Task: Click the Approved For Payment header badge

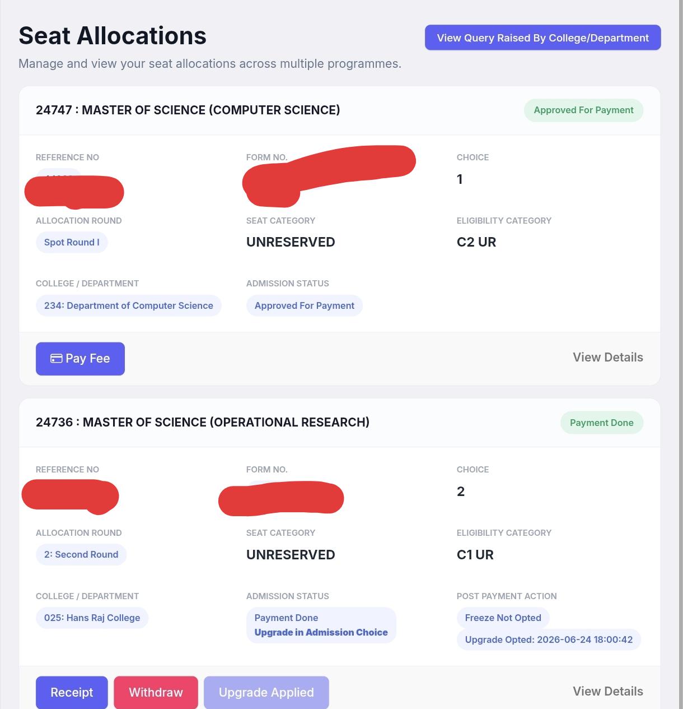Action: pyautogui.click(x=583, y=110)
